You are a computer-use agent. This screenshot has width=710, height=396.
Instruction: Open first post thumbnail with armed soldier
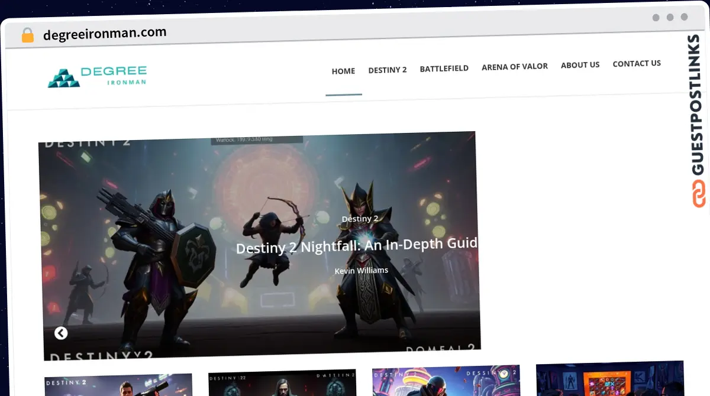(x=118, y=385)
